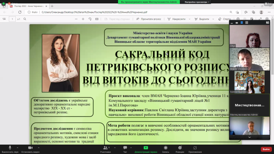Click the green Zoom encryption shield icon
This screenshot has height=154, width=274.
[x=4, y=3]
